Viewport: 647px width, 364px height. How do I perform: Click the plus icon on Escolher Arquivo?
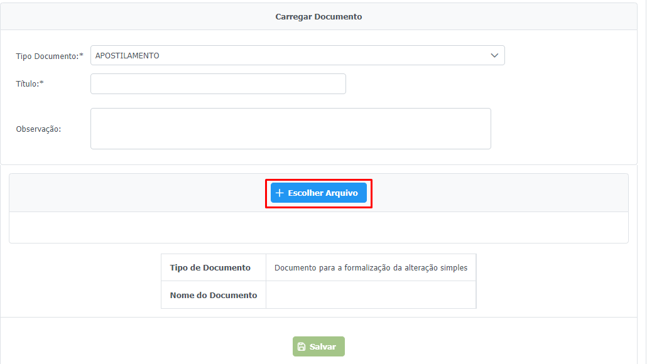tap(280, 193)
